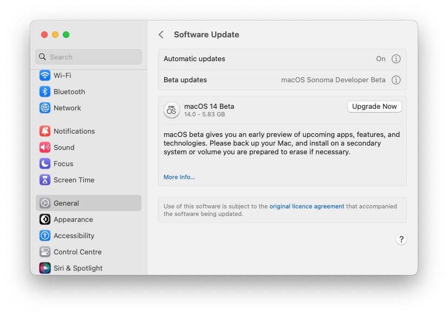Select Control Centre icon in sidebar
Screen dimensions: 448x315
[x=45, y=252]
